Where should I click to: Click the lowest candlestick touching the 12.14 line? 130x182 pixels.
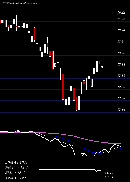point(76,104)
